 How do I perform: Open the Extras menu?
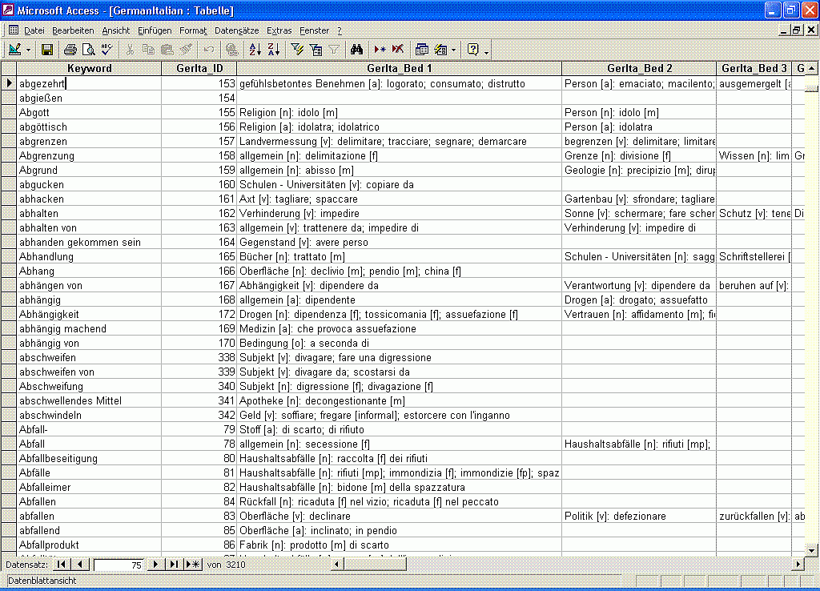point(279,30)
